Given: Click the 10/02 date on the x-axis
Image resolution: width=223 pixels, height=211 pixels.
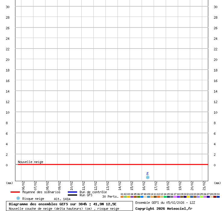Looking at the screenshot, I should [x=72, y=184].
